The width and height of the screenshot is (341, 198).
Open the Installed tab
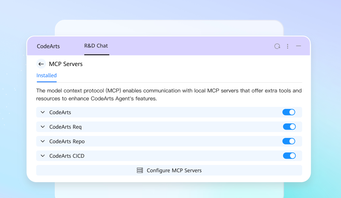pos(46,76)
